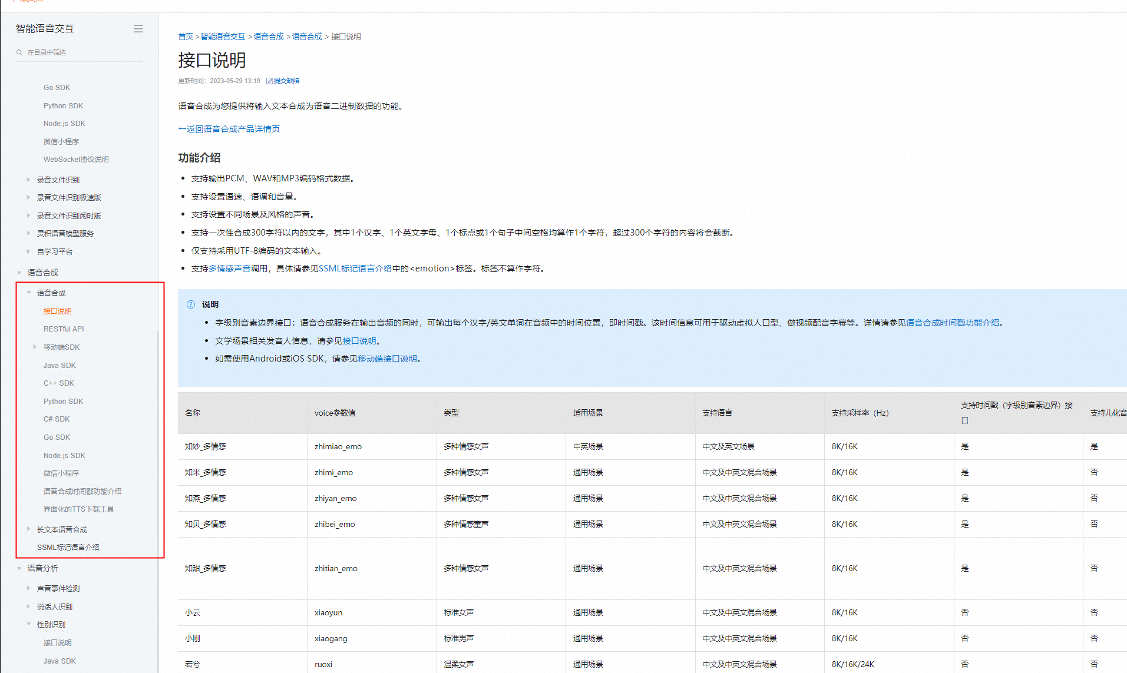
Task: Click the 温柔女声 type cell
Action: click(501, 664)
